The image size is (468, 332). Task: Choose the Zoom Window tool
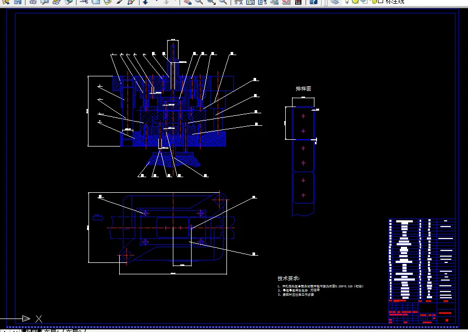pos(211,2)
